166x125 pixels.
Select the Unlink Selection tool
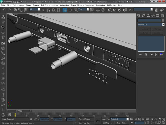20,10
